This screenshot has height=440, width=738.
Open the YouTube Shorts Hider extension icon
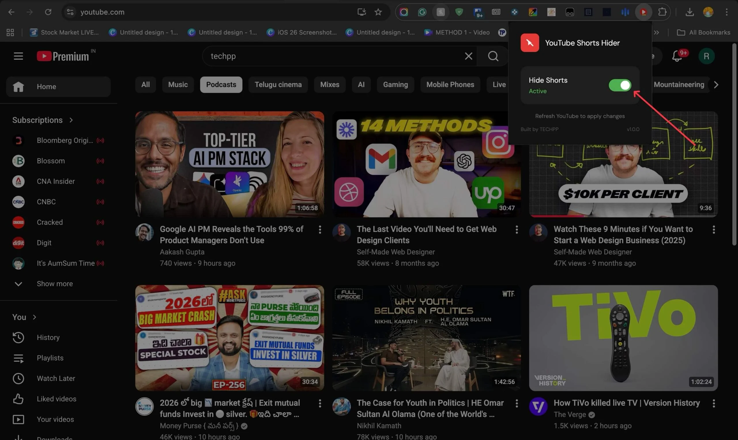tap(643, 12)
